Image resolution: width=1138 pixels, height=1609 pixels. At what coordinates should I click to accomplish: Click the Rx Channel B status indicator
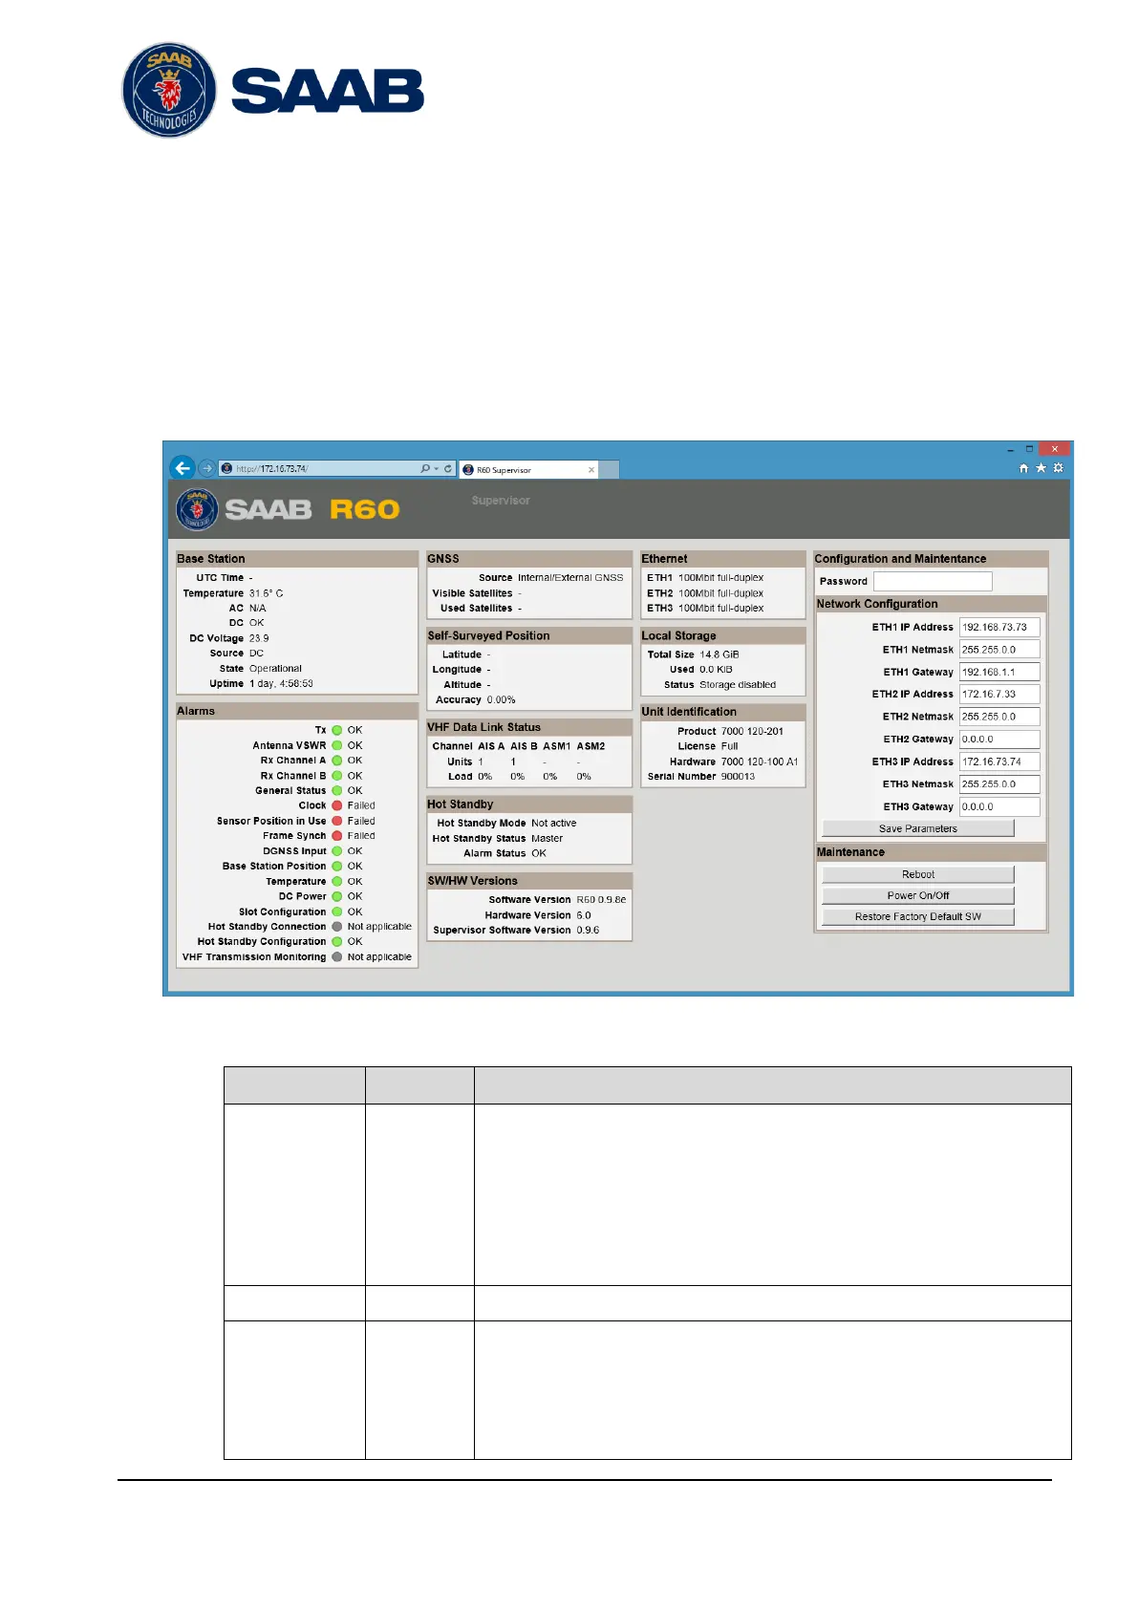click(x=337, y=776)
